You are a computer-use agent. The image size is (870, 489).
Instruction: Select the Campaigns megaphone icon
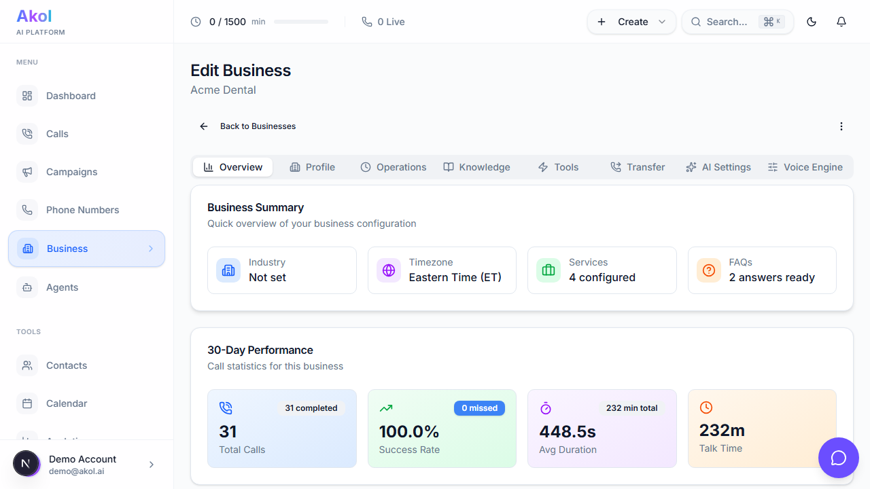tap(27, 172)
